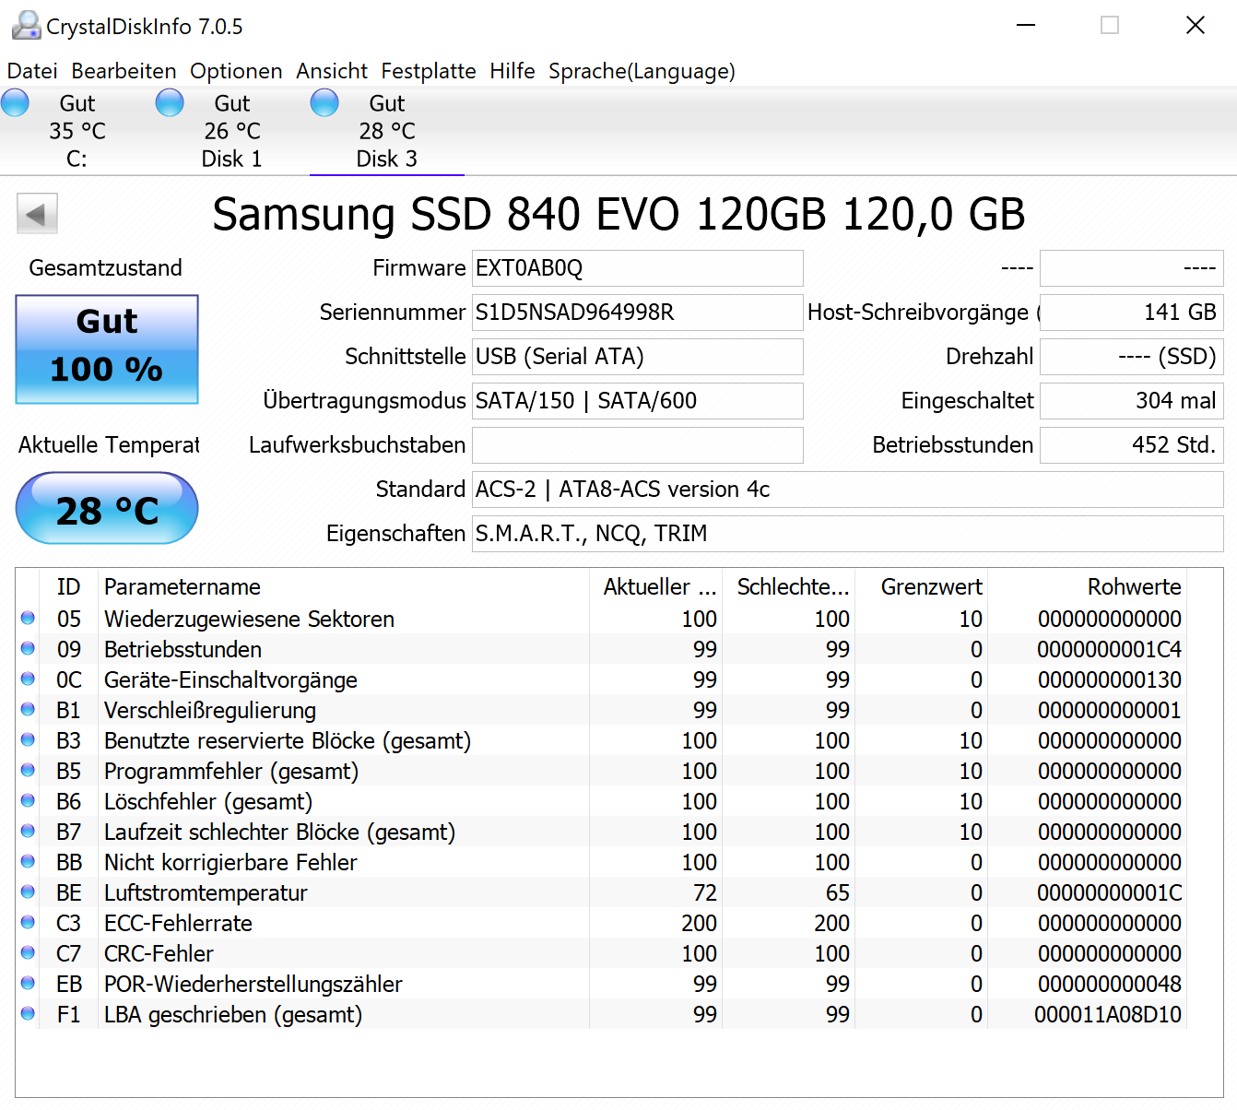Click status dot for Wiederzugewiesene Sektoren row
Image resolution: width=1237 pixels, height=1110 pixels.
pos(28,619)
